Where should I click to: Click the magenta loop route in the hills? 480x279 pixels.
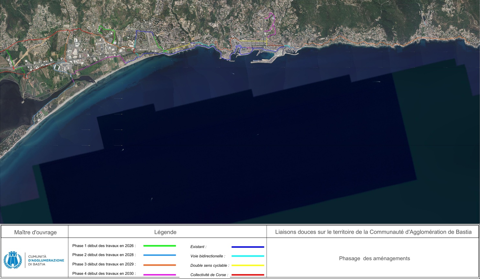pos(270,24)
